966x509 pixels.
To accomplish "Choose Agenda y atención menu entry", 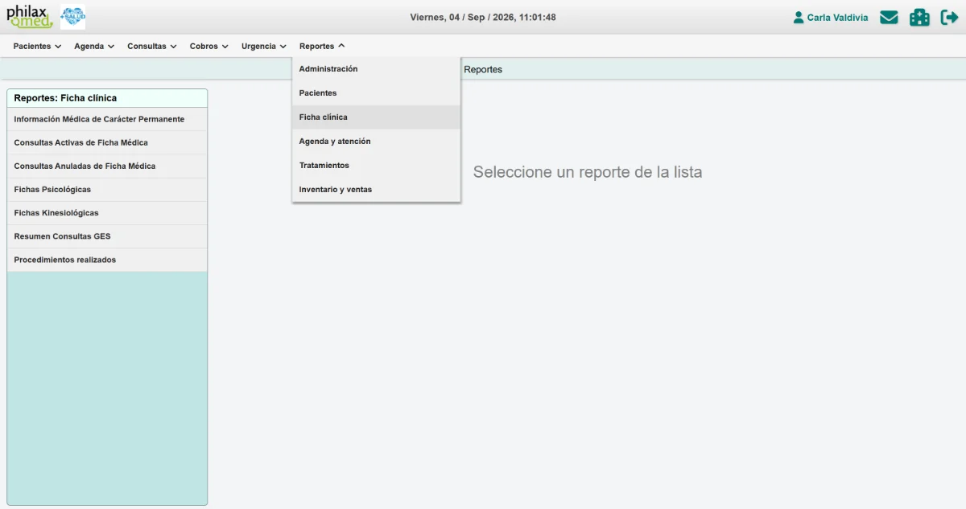I will point(376,142).
